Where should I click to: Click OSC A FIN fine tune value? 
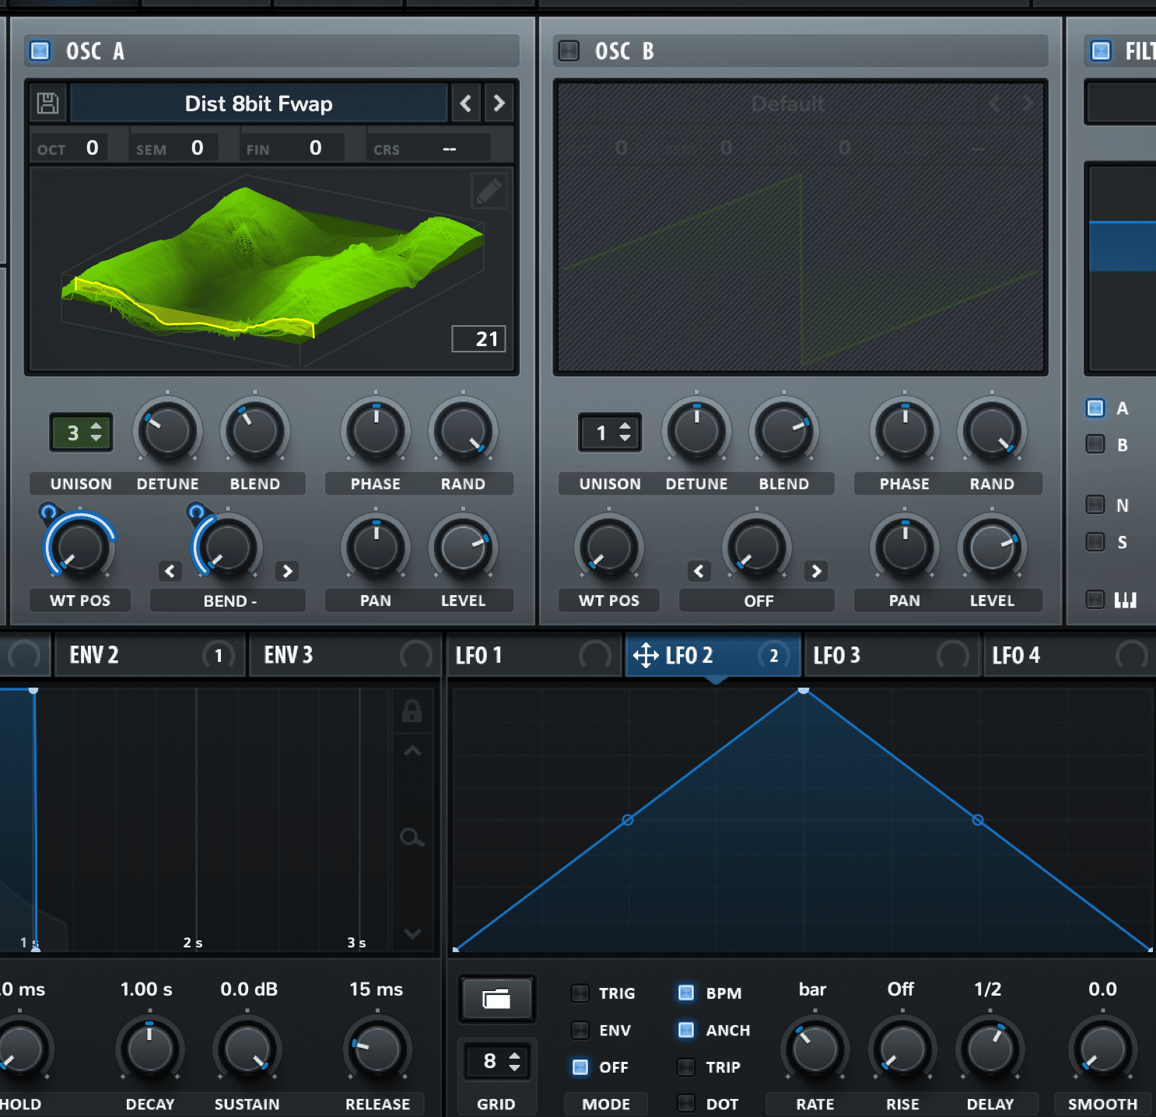pyautogui.click(x=315, y=148)
